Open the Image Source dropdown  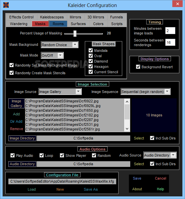[78, 92]
